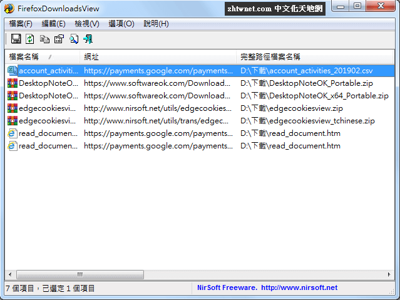Open the 編輯(E) menu
This screenshot has width=400, height=300.
54,24
